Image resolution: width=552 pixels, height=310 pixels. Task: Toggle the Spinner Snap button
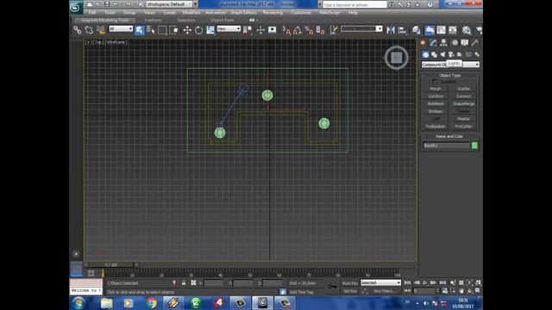[320, 30]
